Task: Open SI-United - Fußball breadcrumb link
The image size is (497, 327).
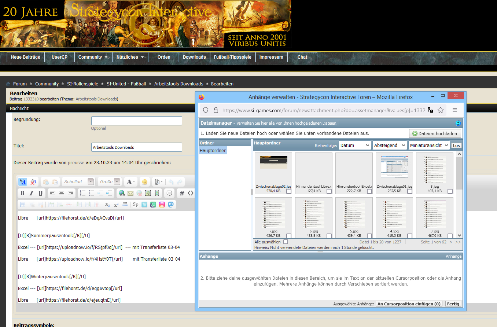Action: coord(126,84)
